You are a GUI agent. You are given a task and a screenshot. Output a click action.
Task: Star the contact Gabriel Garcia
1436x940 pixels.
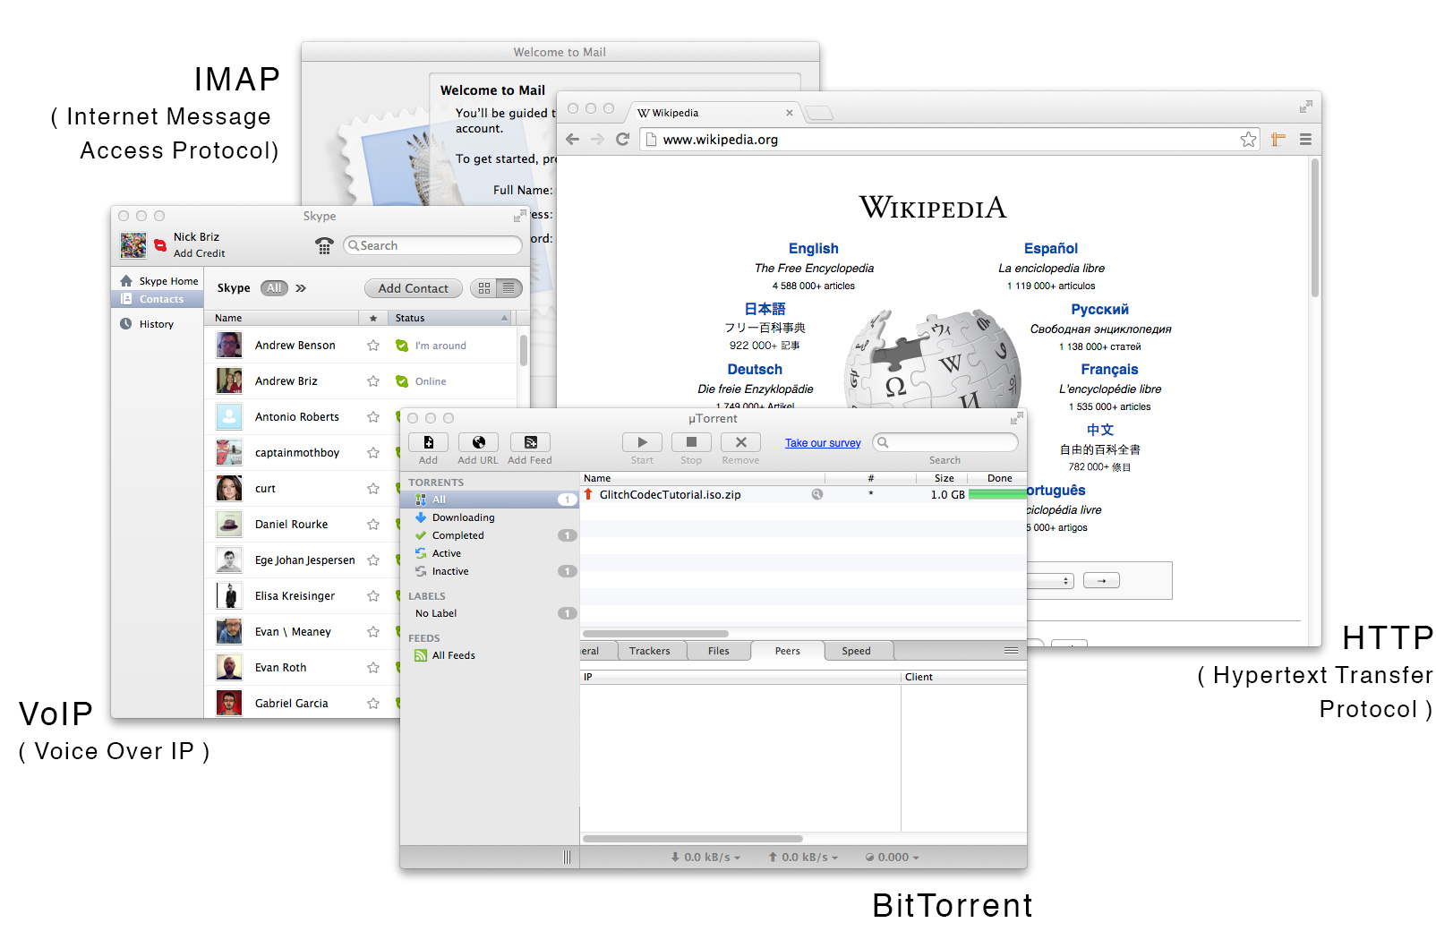click(373, 704)
